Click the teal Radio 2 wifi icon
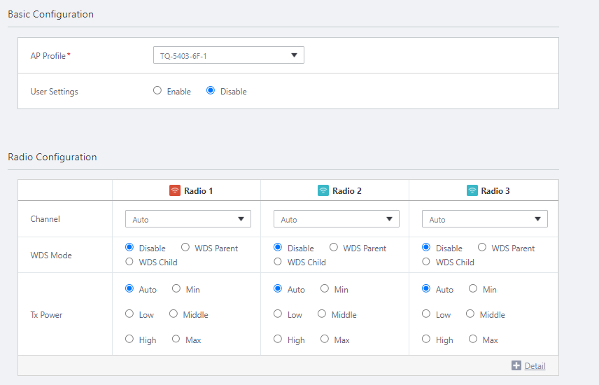The image size is (599, 385). coord(323,190)
